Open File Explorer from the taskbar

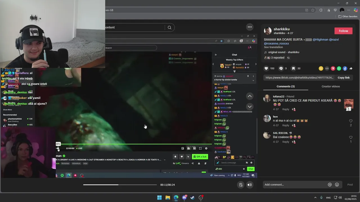(x=168, y=198)
